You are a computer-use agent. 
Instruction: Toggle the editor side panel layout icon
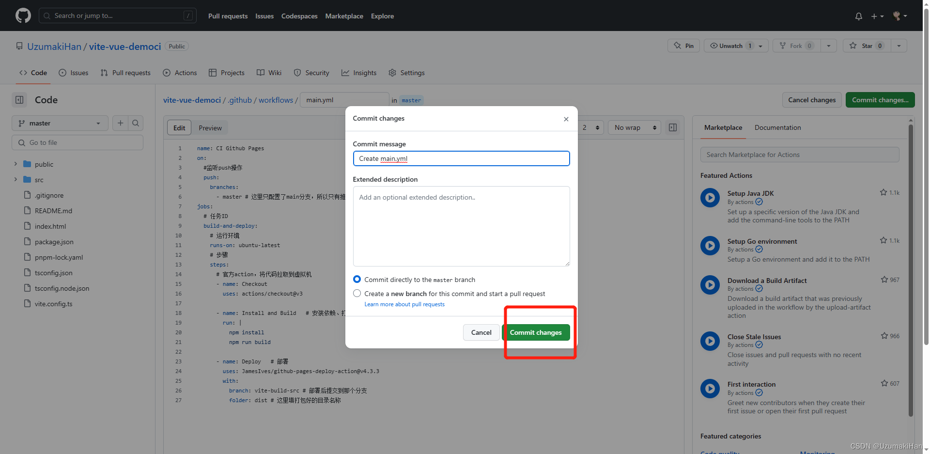coord(672,127)
